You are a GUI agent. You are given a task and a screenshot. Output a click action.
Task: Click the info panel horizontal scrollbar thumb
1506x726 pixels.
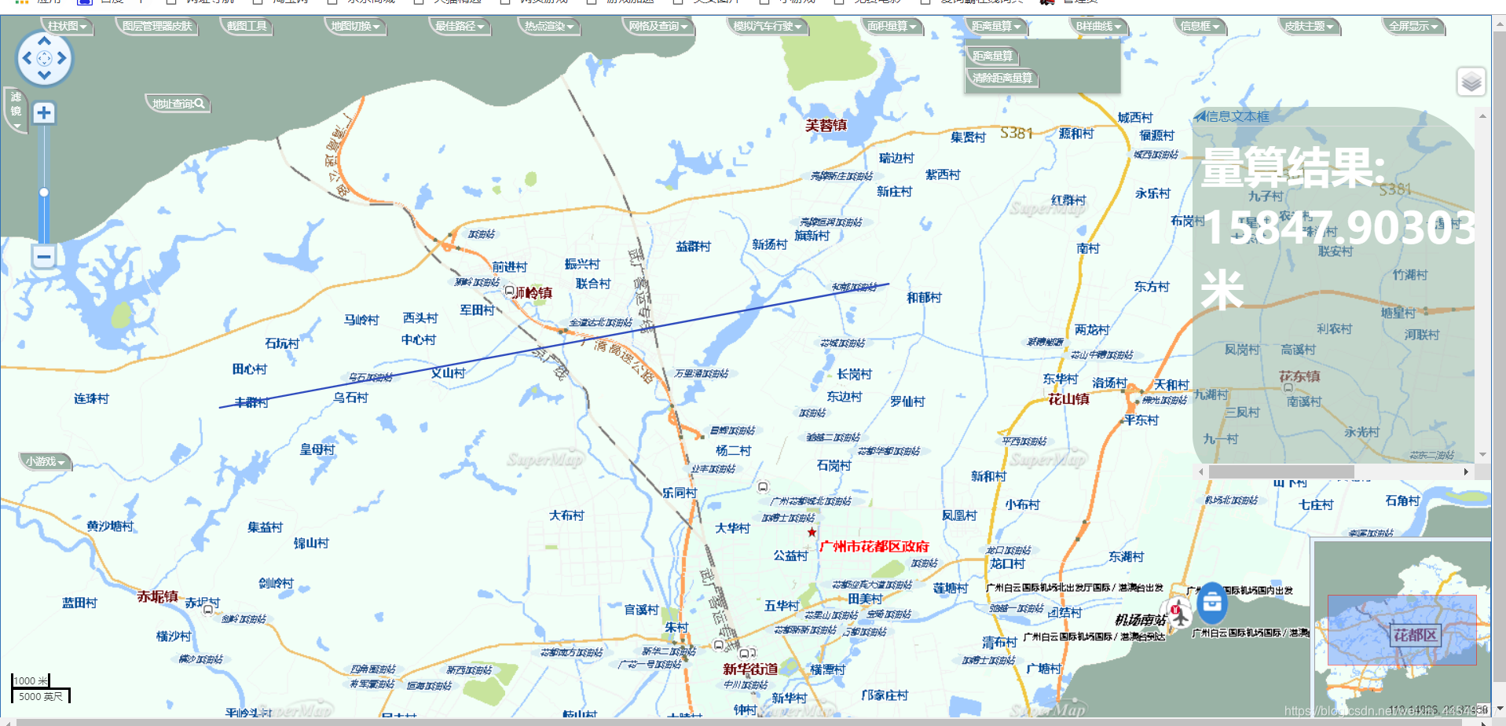pos(1281,471)
